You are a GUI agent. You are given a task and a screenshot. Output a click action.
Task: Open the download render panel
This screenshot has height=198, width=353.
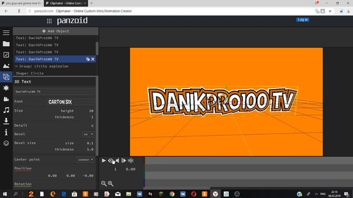(6, 121)
